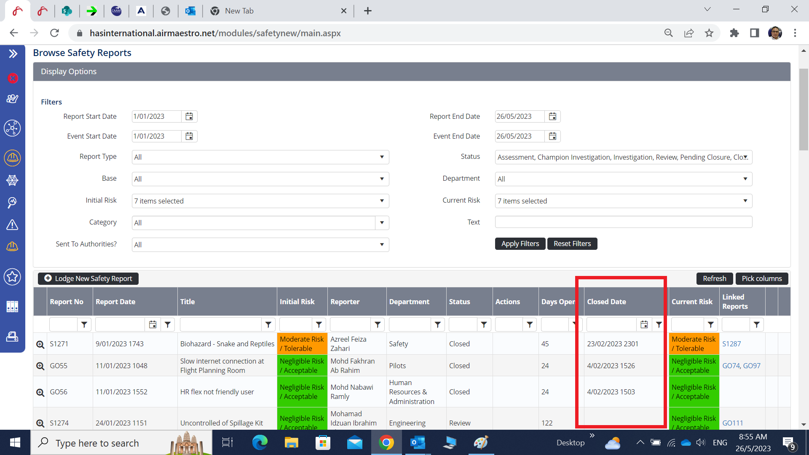Open calendar picker for Report Start Date

point(189,116)
